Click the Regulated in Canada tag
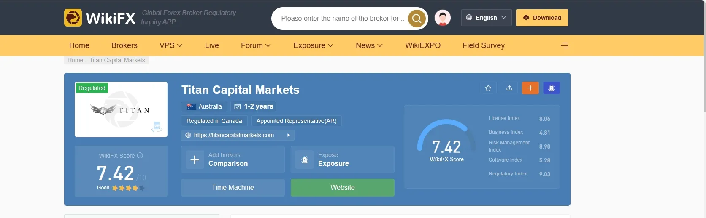706x218 pixels. 214,121
